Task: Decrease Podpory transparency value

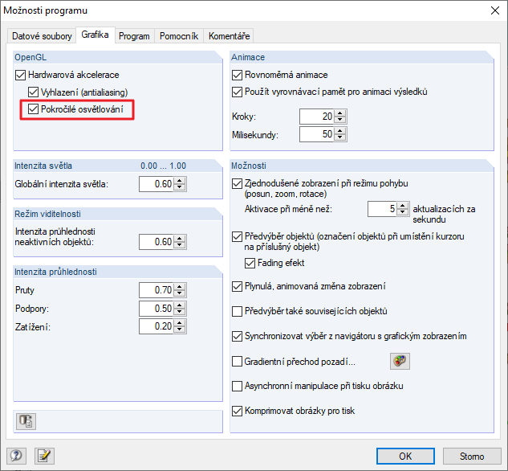Action: click(x=180, y=311)
